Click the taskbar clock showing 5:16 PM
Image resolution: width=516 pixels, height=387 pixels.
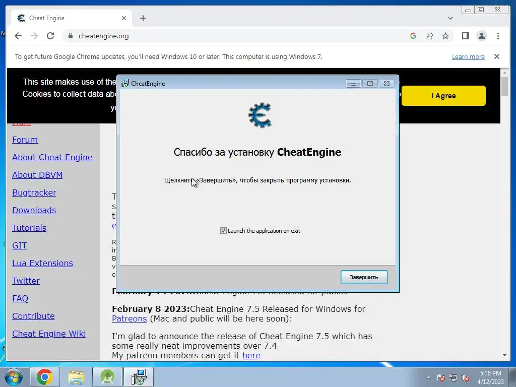490,377
